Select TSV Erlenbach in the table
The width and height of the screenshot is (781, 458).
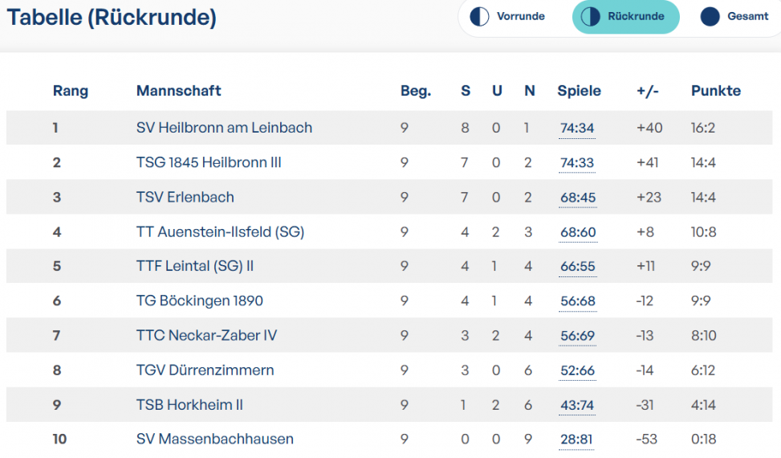pyautogui.click(x=185, y=198)
